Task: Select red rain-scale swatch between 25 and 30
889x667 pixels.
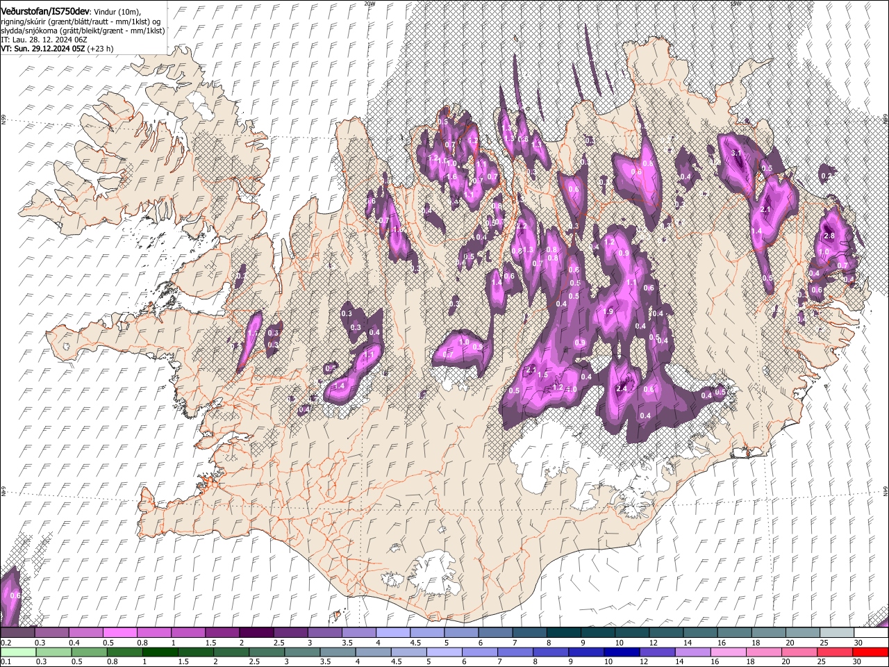Action: coord(836,652)
